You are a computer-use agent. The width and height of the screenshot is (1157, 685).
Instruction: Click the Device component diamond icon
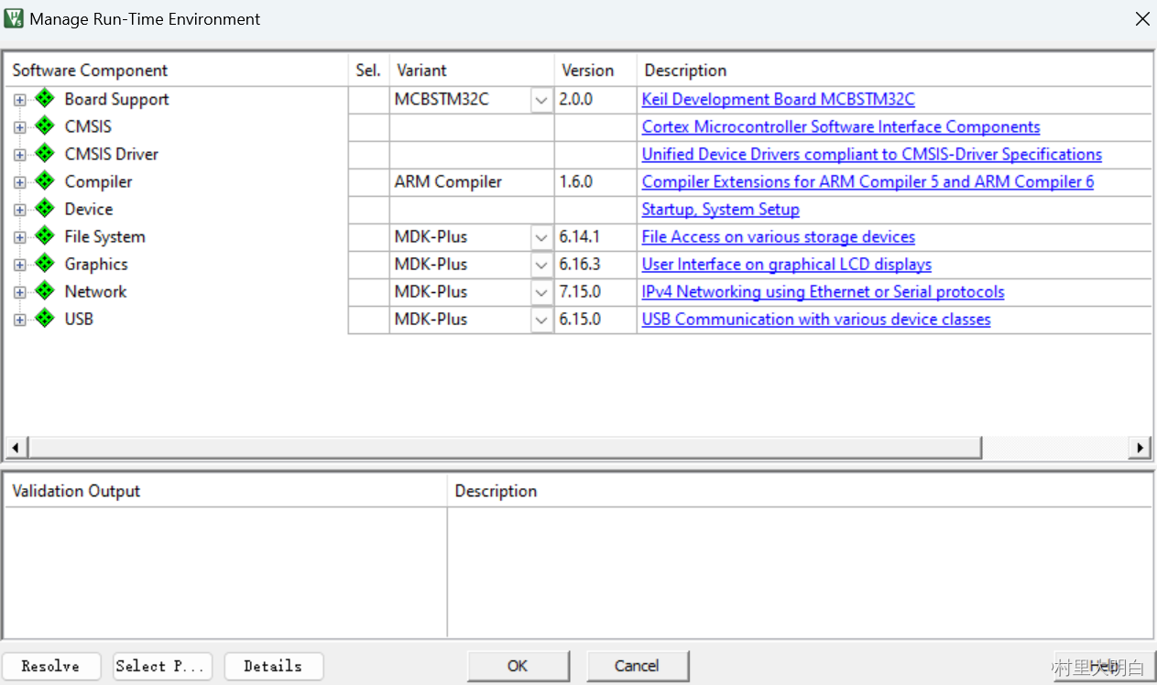click(45, 209)
